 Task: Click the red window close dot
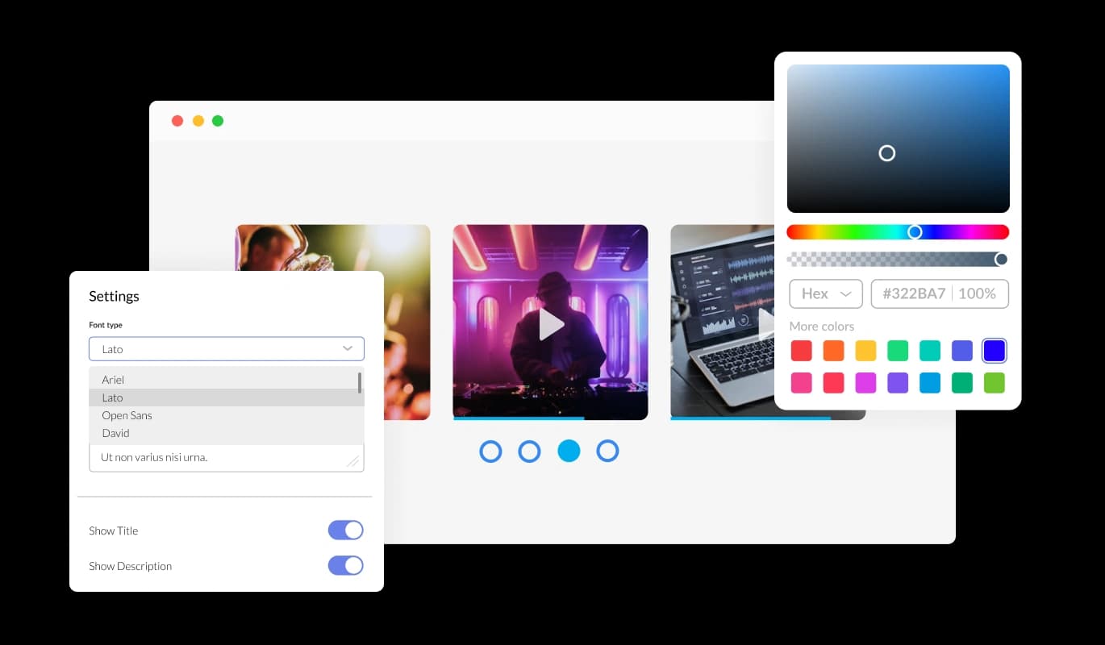(x=177, y=121)
